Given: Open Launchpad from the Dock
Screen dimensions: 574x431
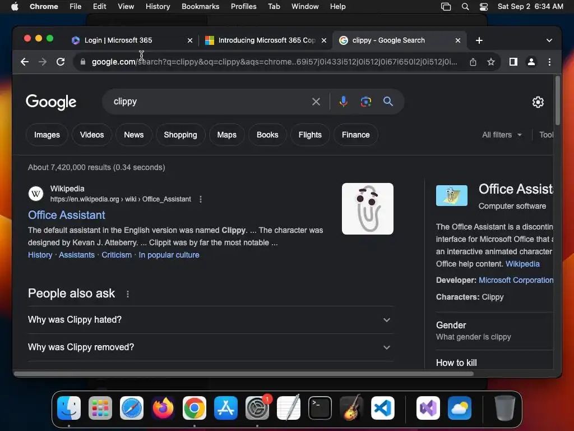Looking at the screenshot, I should click(100, 408).
